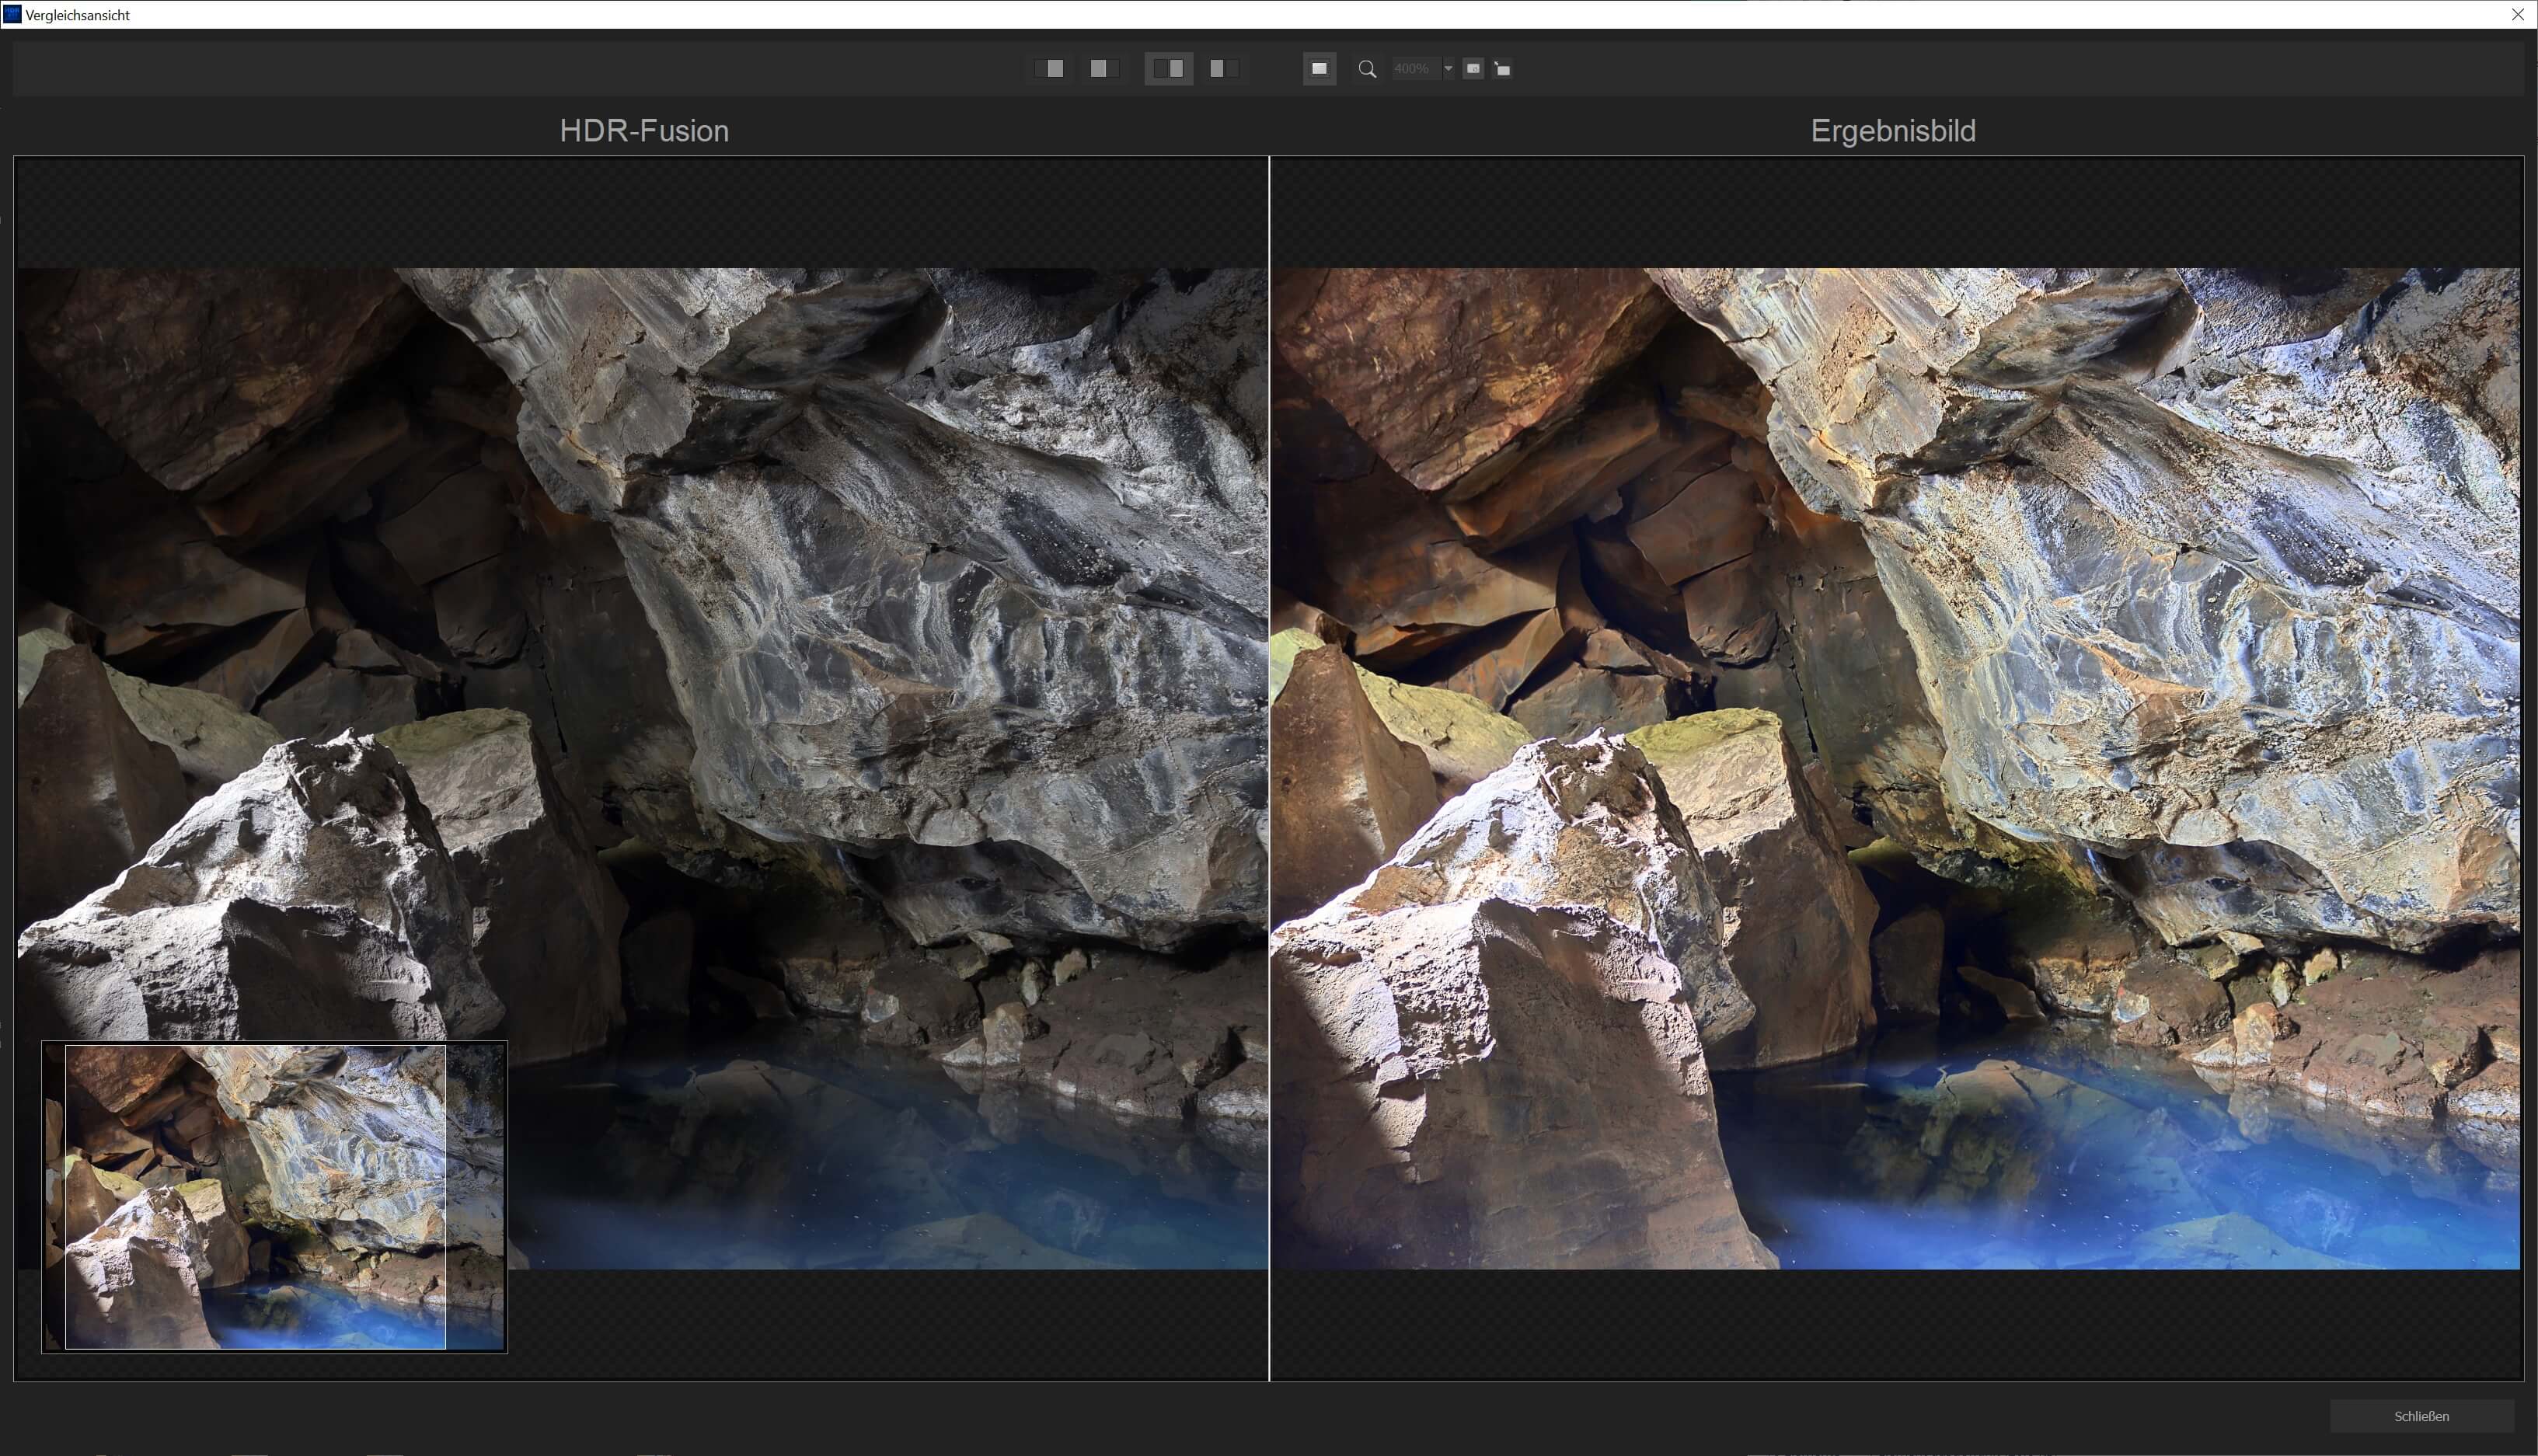2538x1456 pixels.
Task: Open the zoom percentage dropdown arrow
Action: point(1448,69)
